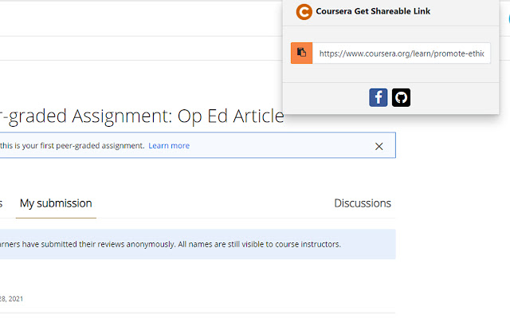Open the Discussions tab
Image resolution: width=510 pixels, height=319 pixels.
363,203
